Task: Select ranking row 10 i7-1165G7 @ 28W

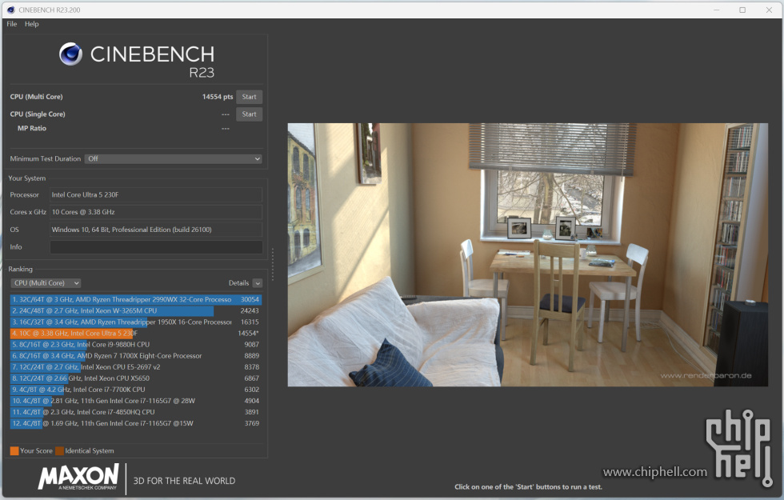Action: coord(135,401)
